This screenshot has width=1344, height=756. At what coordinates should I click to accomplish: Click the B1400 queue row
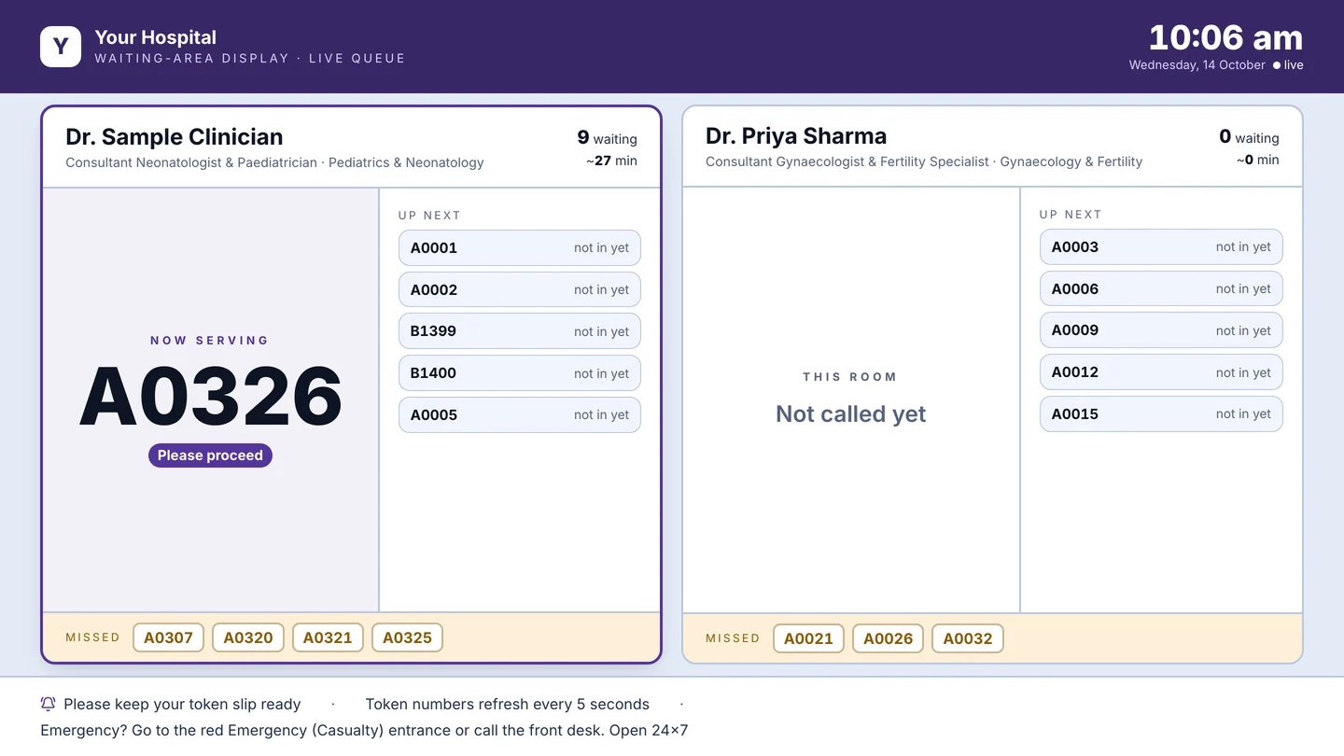[x=520, y=373]
